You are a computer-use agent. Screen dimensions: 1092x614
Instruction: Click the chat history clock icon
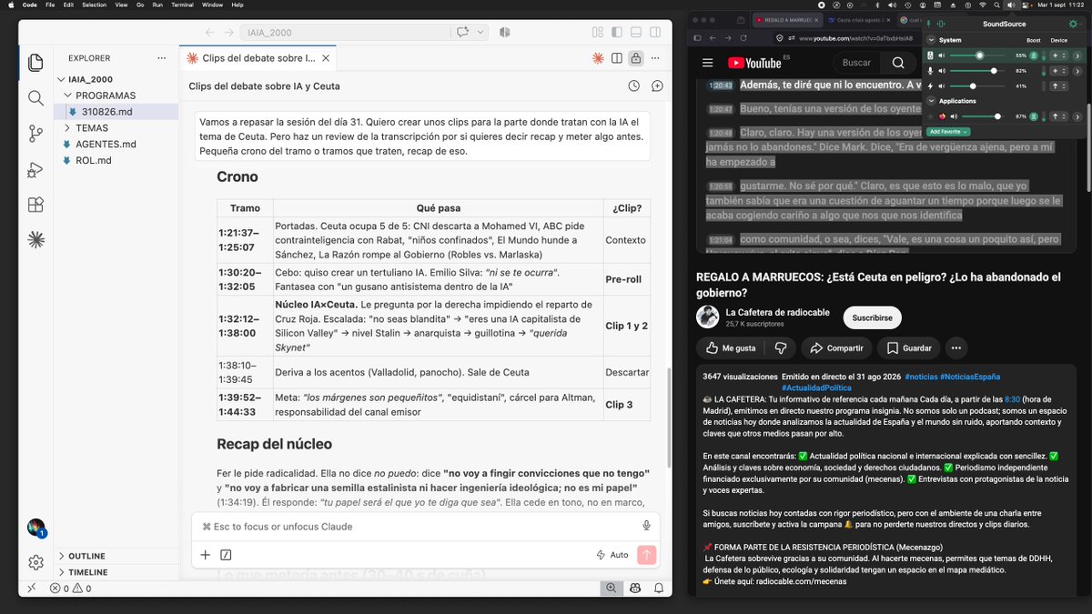(x=634, y=86)
